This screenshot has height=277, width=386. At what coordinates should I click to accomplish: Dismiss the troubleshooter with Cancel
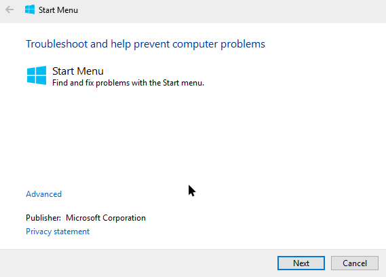click(x=355, y=263)
